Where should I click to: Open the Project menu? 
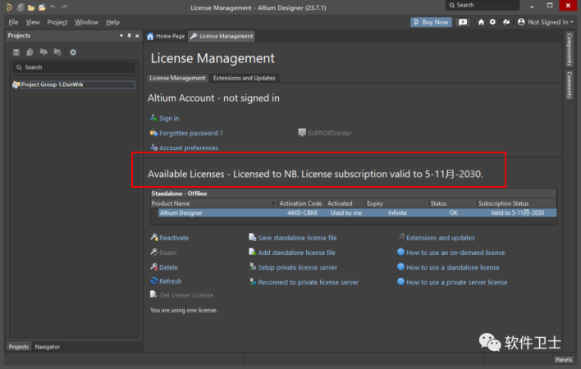(57, 22)
